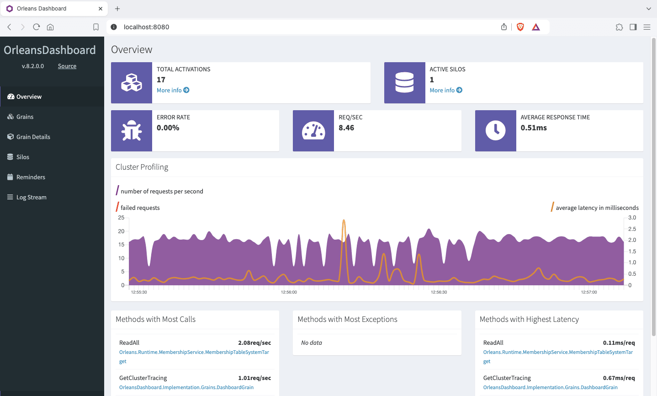The image size is (657, 396).
Task: Click the Grains cubes sidebar icon
Action: click(x=11, y=117)
